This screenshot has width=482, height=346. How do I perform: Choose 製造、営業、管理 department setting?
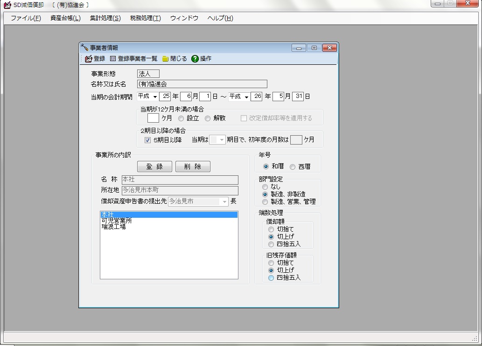265,202
